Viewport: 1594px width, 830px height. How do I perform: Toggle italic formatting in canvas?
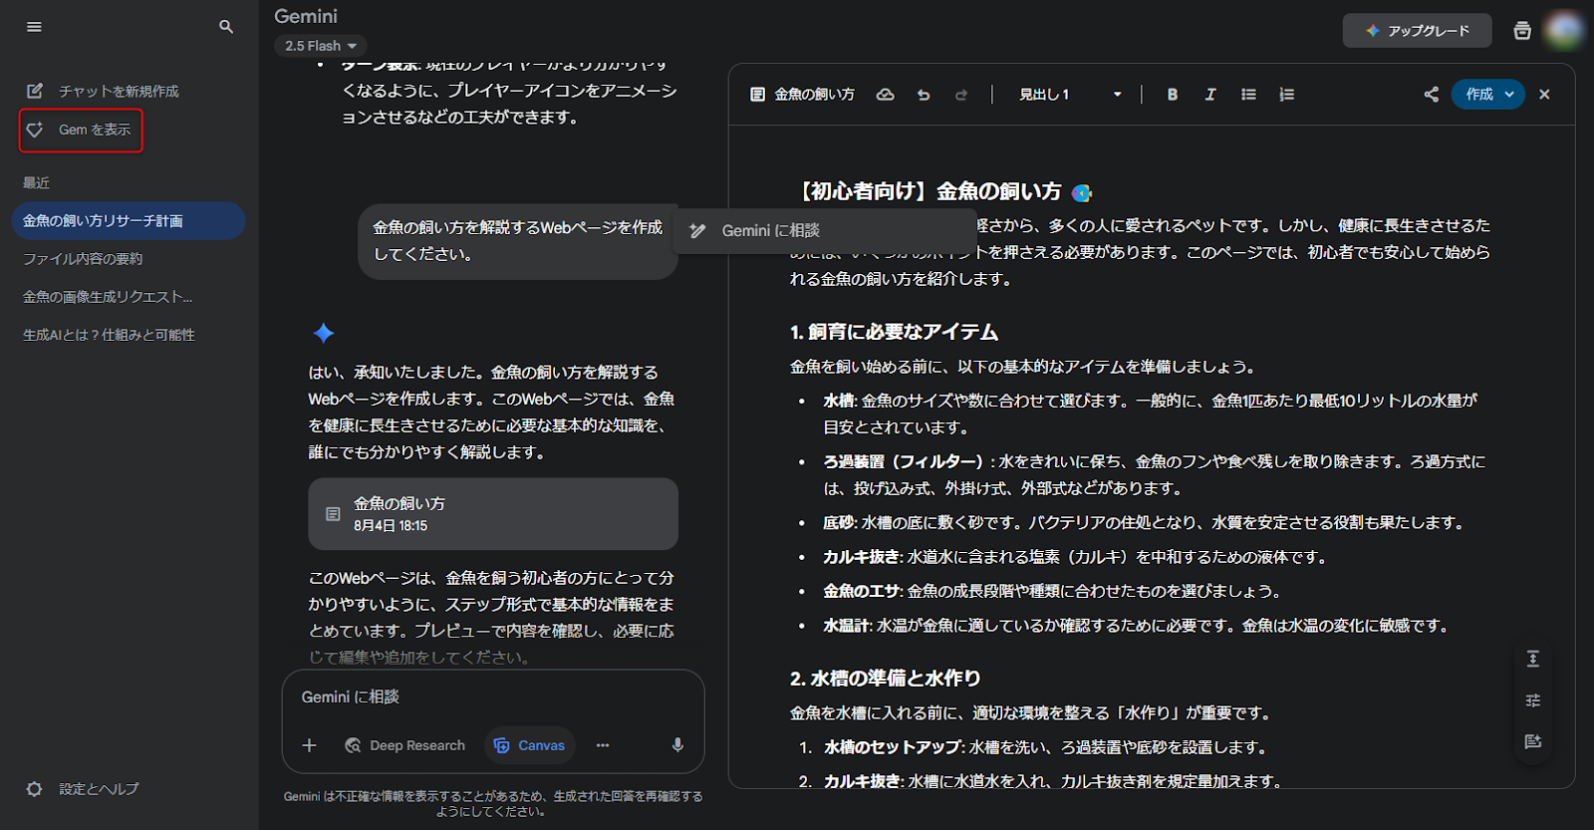point(1209,95)
